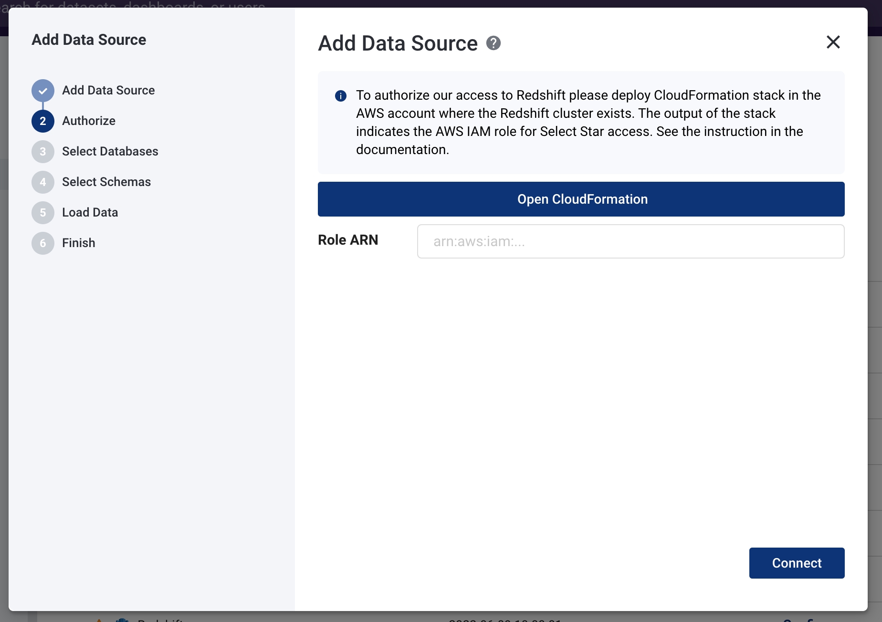Viewport: 882px width, 622px height.
Task: Click the Role ARN label
Action: 348,240
